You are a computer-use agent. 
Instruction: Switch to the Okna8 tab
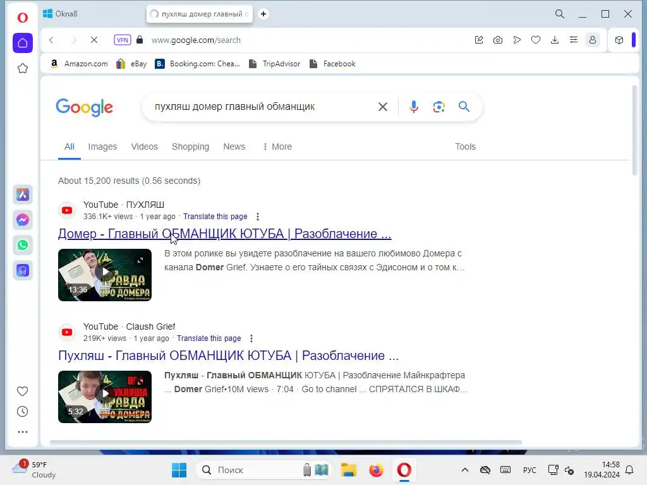[x=92, y=14]
